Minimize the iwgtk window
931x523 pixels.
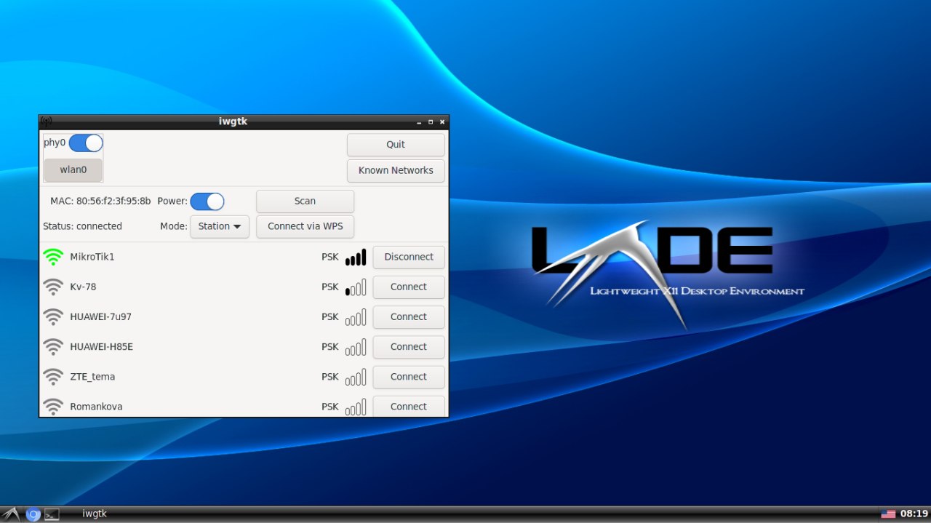pos(419,122)
